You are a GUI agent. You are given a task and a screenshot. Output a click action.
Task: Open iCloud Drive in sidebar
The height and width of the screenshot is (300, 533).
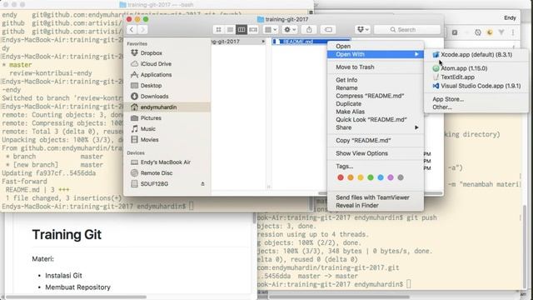pyautogui.click(x=156, y=64)
